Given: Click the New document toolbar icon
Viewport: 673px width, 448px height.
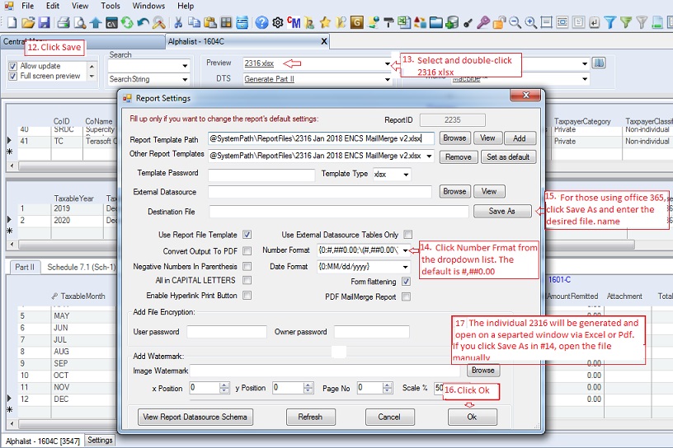Looking at the screenshot, I should tap(12, 22).
